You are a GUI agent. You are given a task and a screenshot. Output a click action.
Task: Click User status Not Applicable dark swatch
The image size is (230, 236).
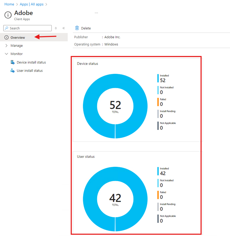(158, 219)
